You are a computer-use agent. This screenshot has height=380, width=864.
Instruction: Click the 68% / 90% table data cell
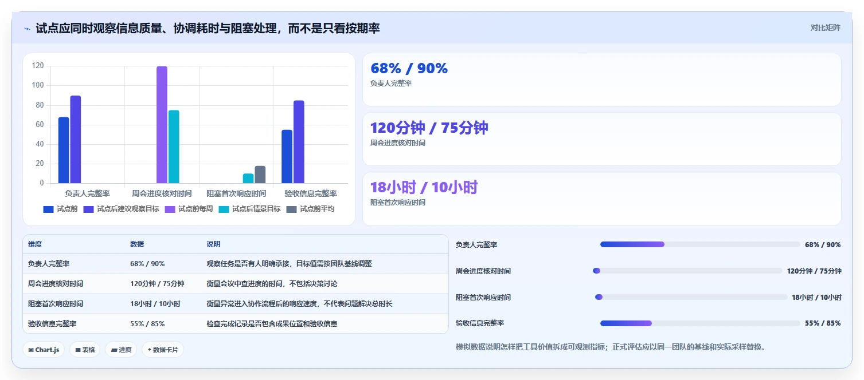coord(147,264)
